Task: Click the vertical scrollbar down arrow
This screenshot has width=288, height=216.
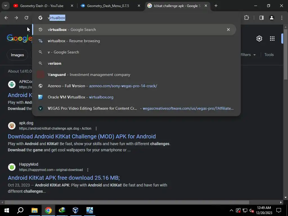Action: [285, 197]
